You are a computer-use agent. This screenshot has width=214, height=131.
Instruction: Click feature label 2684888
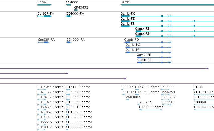(x=167, y=87)
